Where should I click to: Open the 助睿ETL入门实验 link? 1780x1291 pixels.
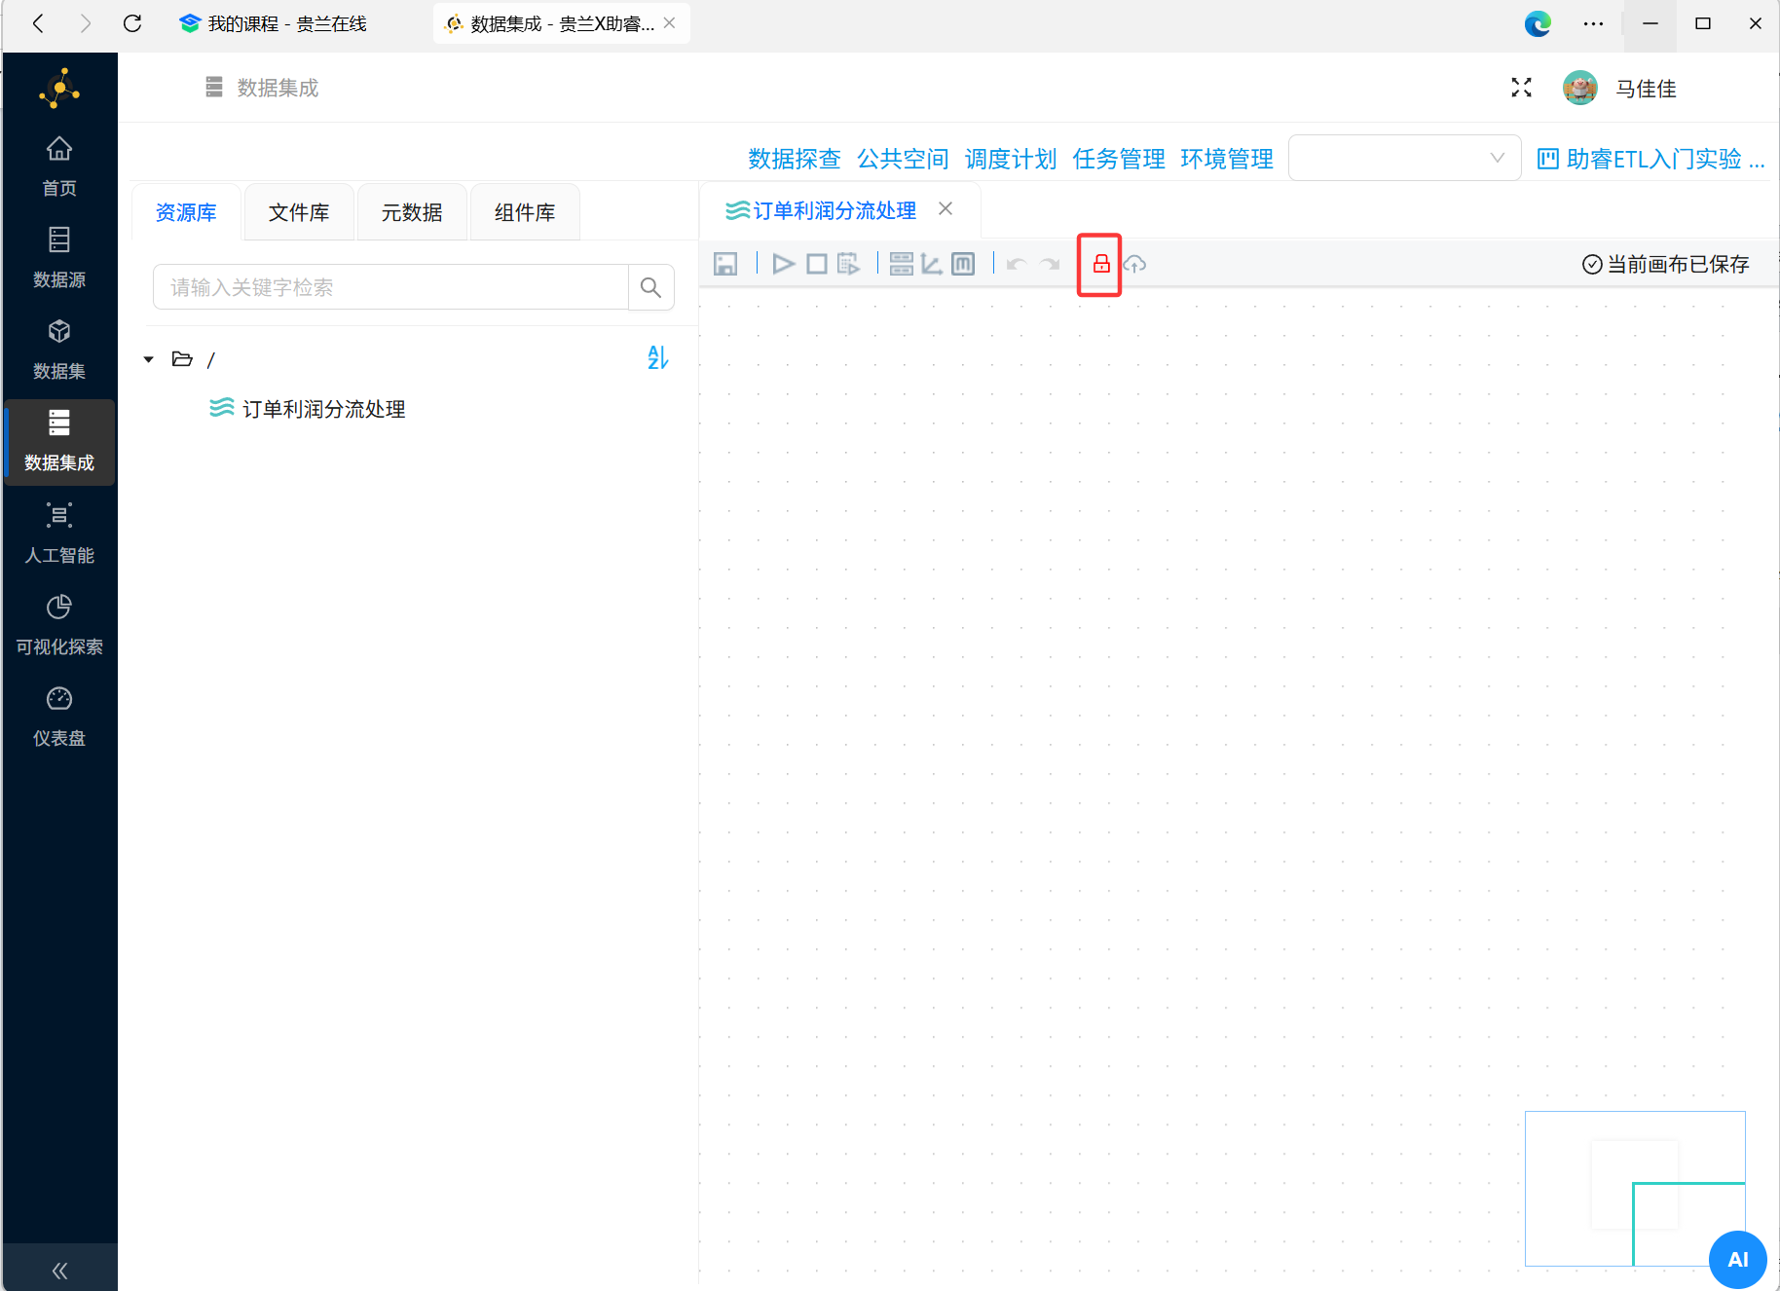coord(1651,159)
